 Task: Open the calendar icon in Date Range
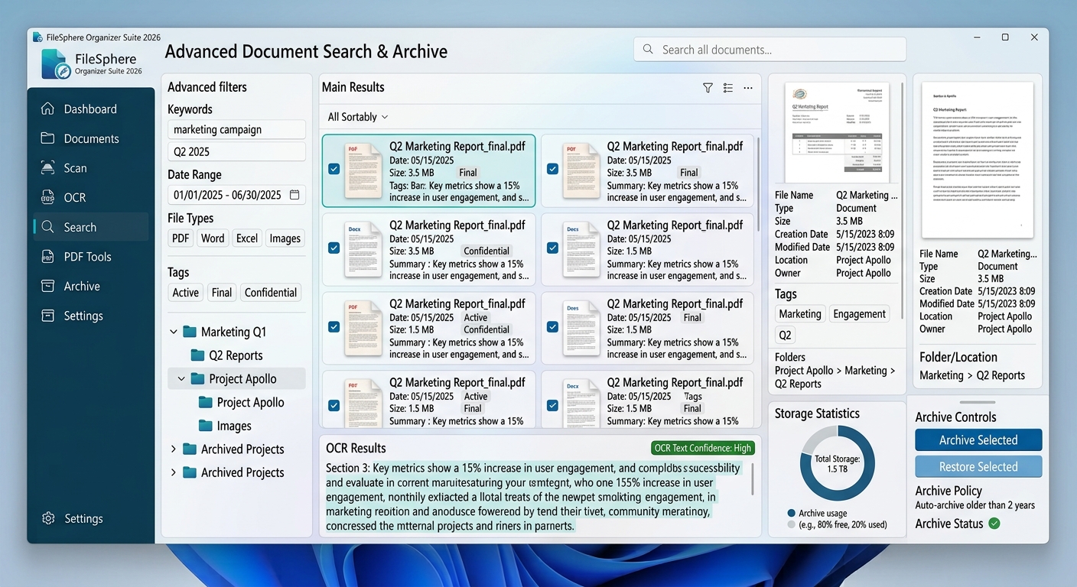pyautogui.click(x=294, y=195)
